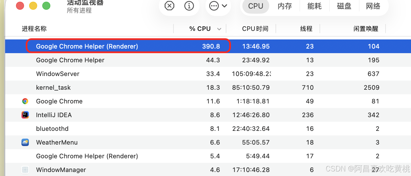Image resolution: width=411 pixels, height=176 pixels.
Task: Select Google Chrome Helper (Renderer) row at 390.8
Action: [x=208, y=46]
